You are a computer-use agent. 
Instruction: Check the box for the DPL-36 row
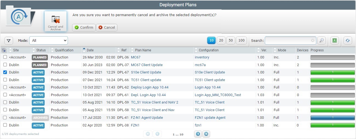(5, 57)
